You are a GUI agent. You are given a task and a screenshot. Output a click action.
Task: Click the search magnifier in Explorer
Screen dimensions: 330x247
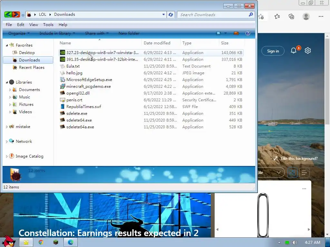[x=251, y=14]
